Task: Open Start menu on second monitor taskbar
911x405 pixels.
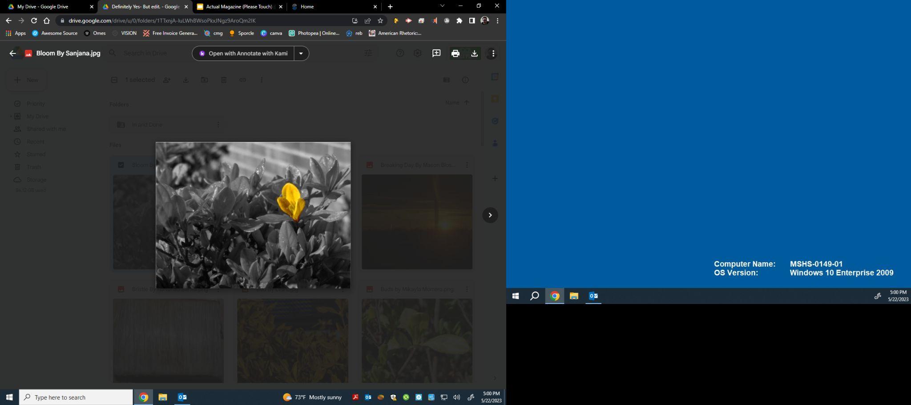Action: coord(516,296)
